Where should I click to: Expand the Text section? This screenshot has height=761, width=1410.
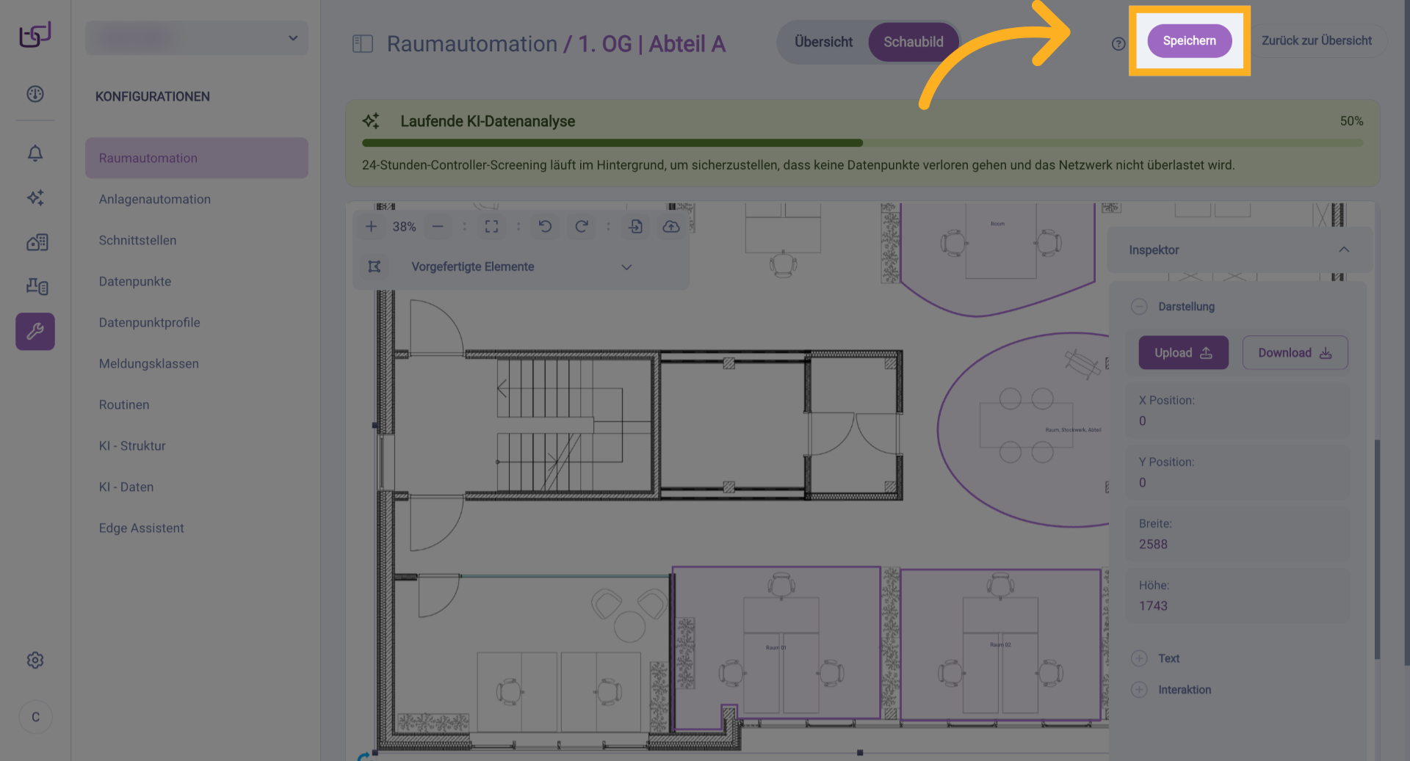1139,658
